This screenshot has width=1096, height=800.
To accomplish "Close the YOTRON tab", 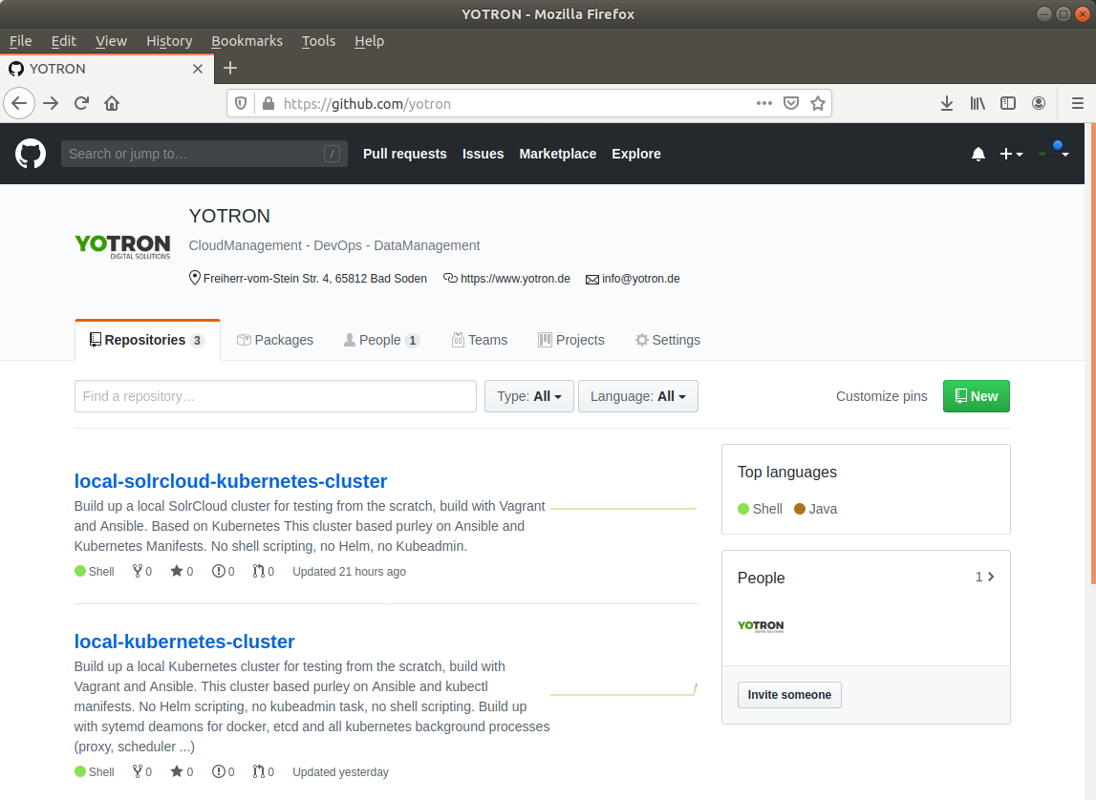I will (198, 69).
